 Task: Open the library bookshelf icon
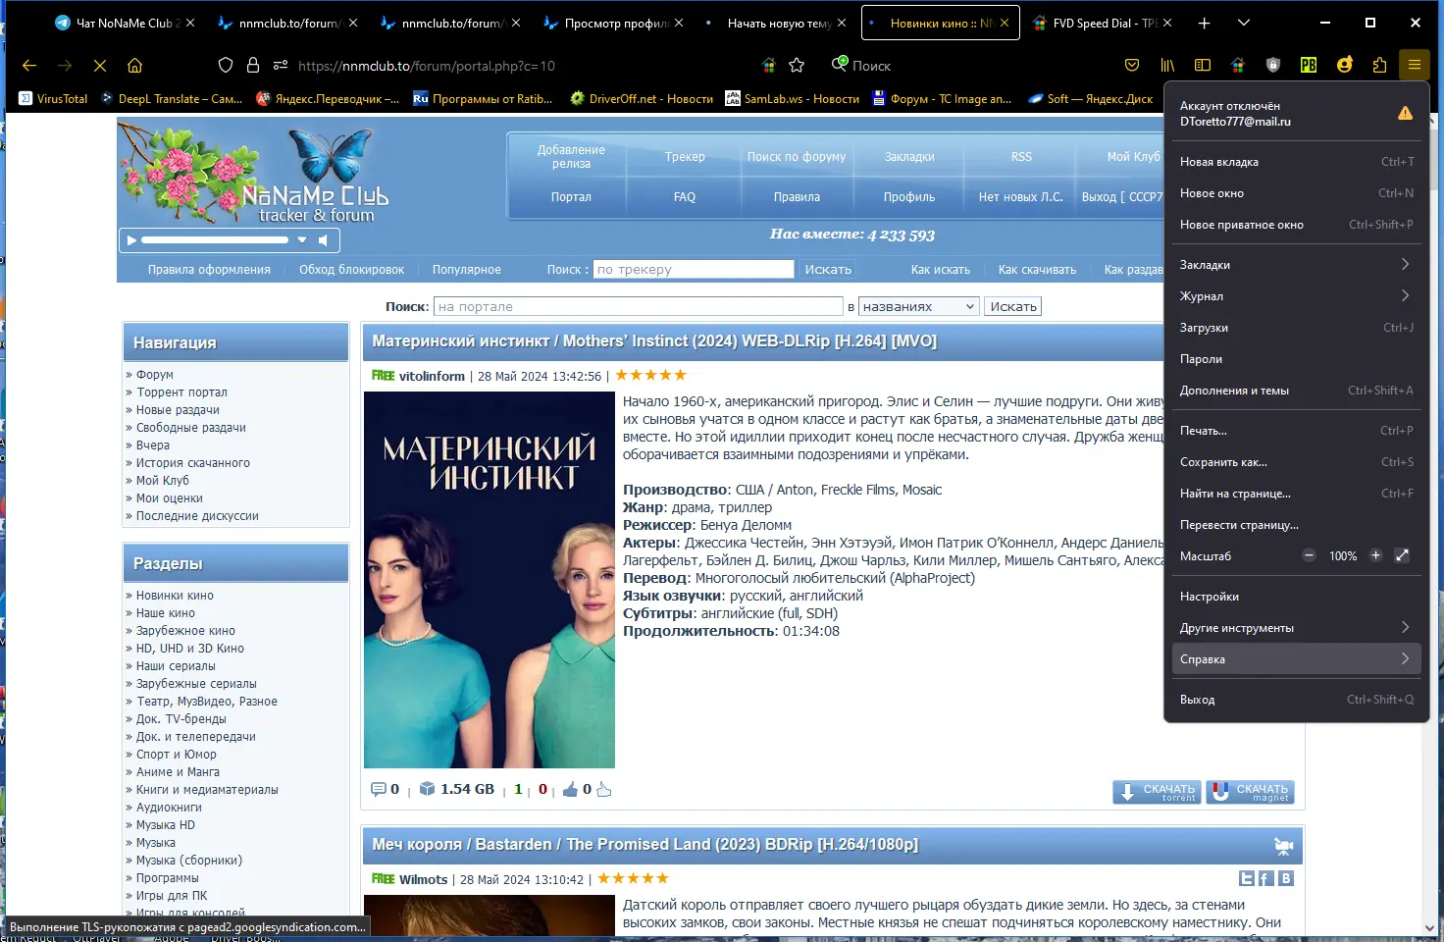coord(1167,66)
